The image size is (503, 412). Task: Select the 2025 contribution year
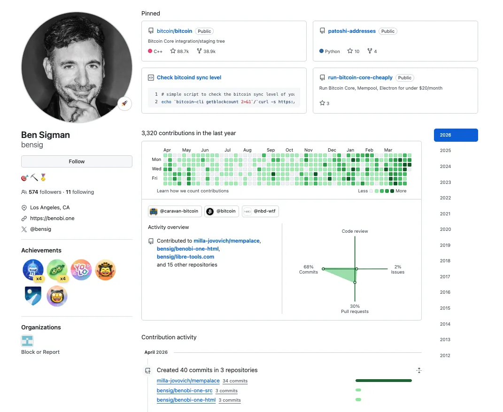click(x=445, y=151)
